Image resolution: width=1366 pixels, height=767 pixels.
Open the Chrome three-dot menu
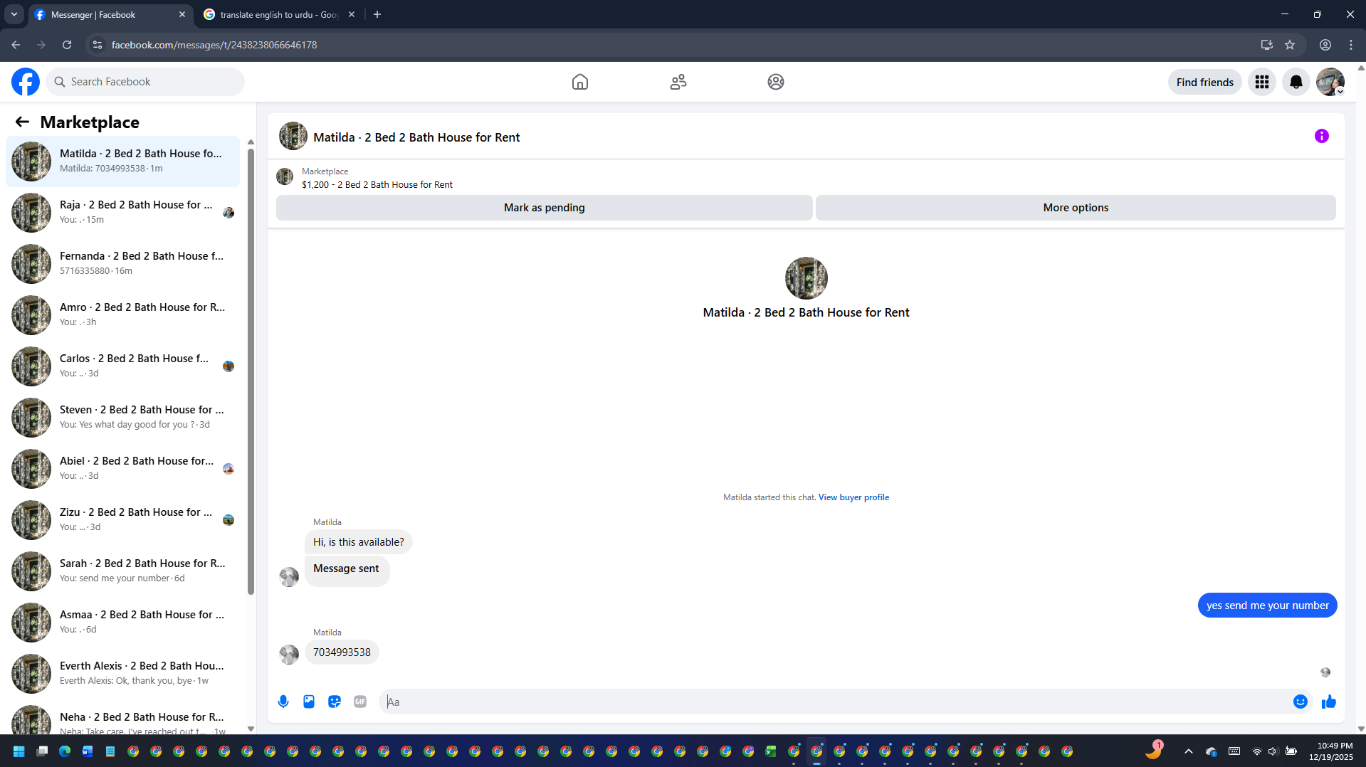click(x=1351, y=45)
